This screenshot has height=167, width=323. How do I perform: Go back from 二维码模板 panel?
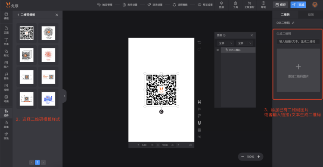(x=19, y=15)
